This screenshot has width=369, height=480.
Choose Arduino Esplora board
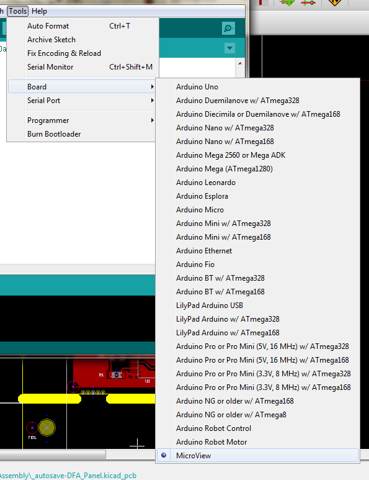click(x=257, y=196)
